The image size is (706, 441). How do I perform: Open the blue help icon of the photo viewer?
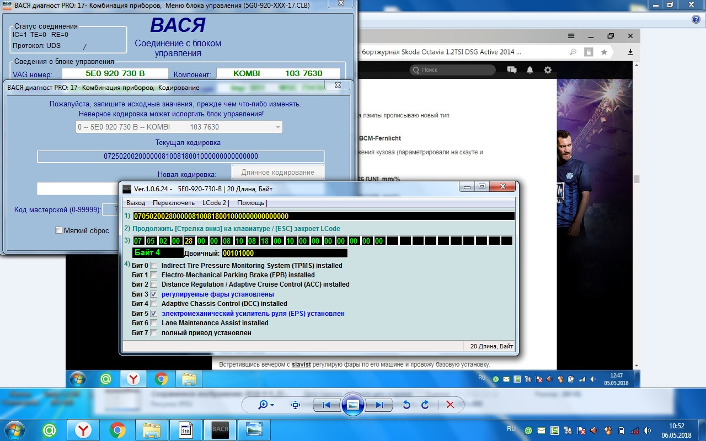[x=696, y=19]
